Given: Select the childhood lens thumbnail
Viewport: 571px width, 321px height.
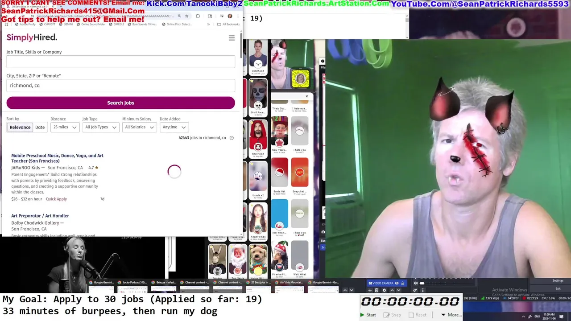Looking at the screenshot, I should [x=258, y=57].
